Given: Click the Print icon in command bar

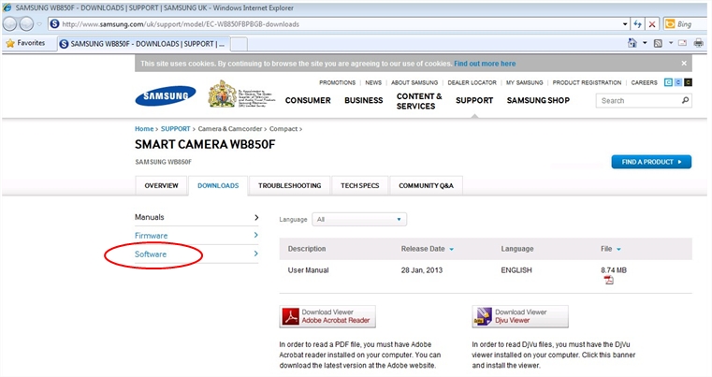Looking at the screenshot, I should [698, 43].
